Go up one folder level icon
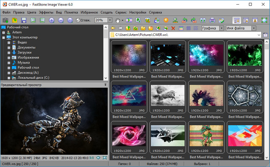Viewport: 270px width, 167px height. [128, 28]
